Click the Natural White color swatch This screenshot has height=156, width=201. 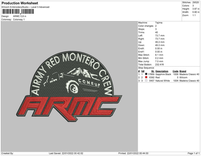[x=146, y=80]
